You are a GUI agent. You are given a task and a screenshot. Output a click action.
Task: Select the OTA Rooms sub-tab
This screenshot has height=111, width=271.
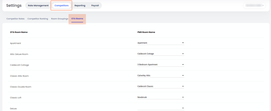pyautogui.click(x=77, y=19)
